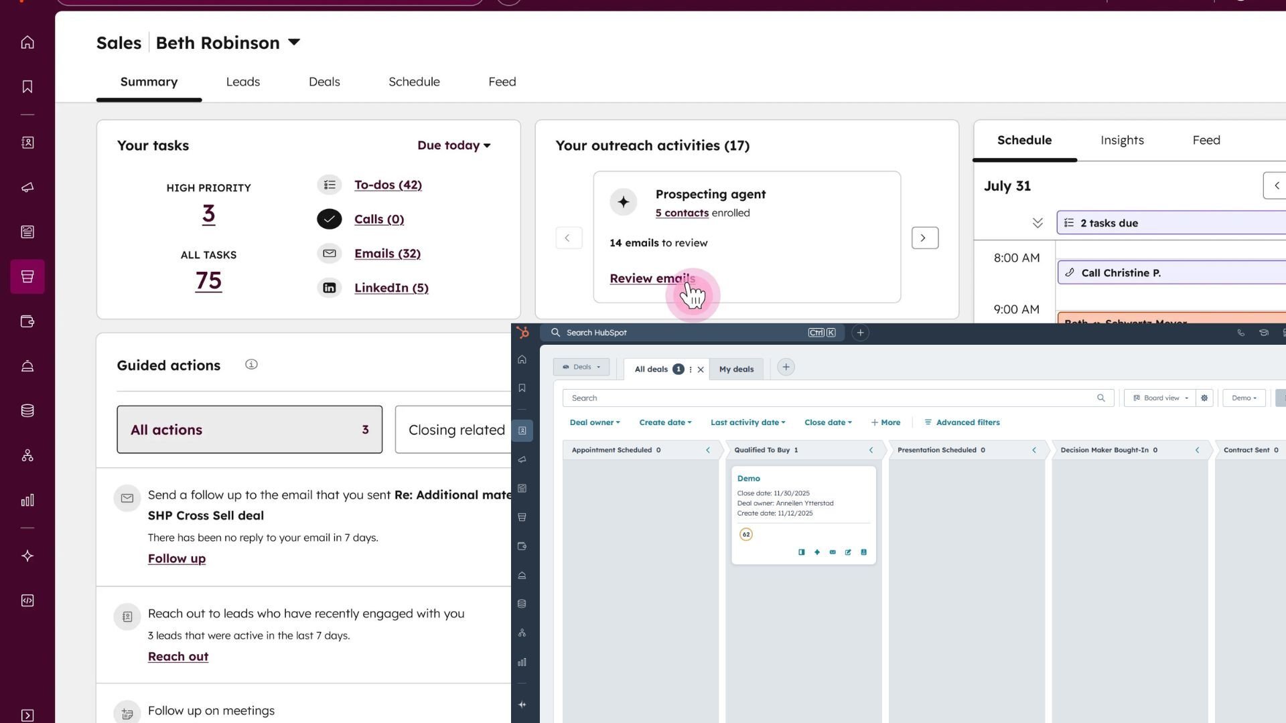This screenshot has width=1286, height=723.
Task: Open the marketing megaphone icon in sidebar
Action: (27, 187)
